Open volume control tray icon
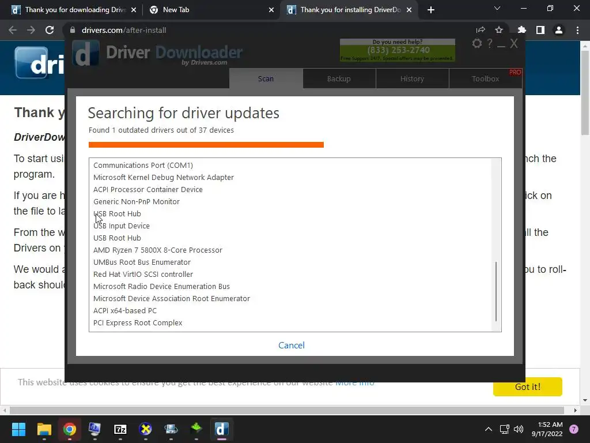Viewport: 590px width, 443px height. 519,429
